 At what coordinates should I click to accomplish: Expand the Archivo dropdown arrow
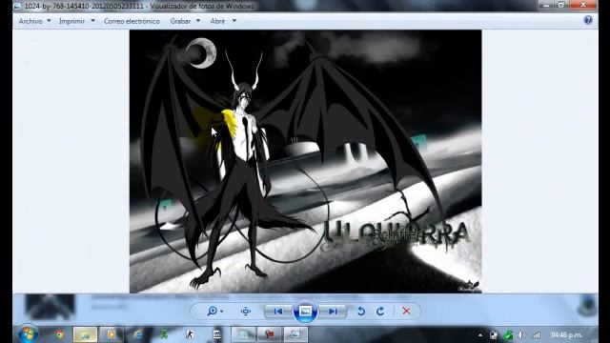point(49,21)
